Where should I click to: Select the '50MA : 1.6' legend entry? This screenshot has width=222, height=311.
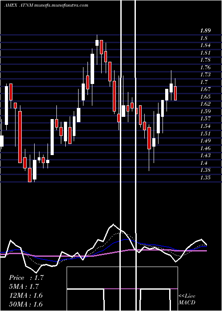coord(26,304)
